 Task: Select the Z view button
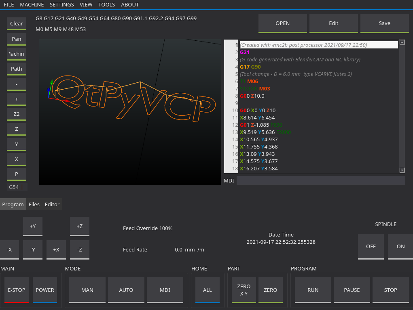(17, 129)
